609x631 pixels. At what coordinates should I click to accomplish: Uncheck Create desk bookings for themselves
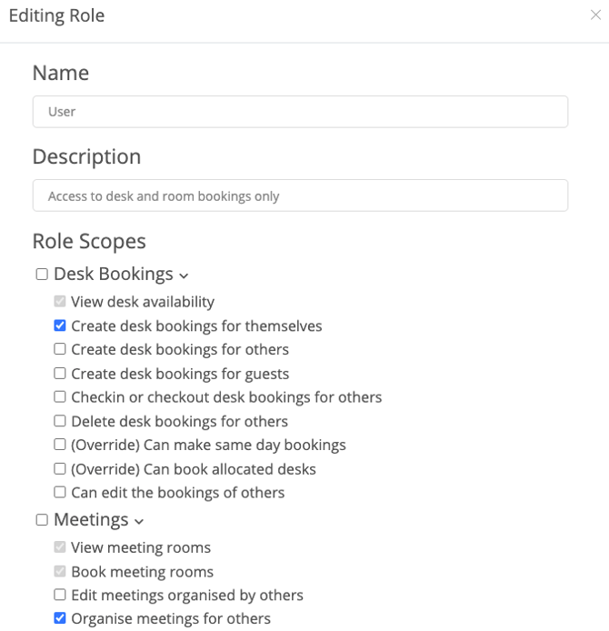60,326
